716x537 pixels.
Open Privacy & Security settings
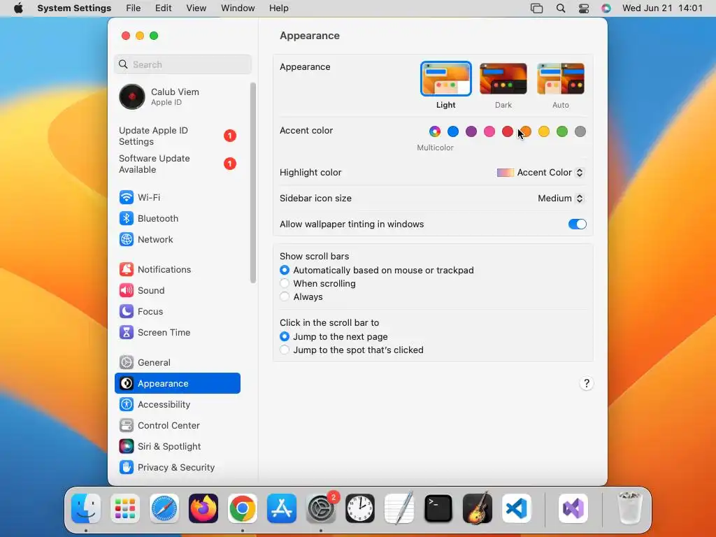pyautogui.click(x=177, y=468)
